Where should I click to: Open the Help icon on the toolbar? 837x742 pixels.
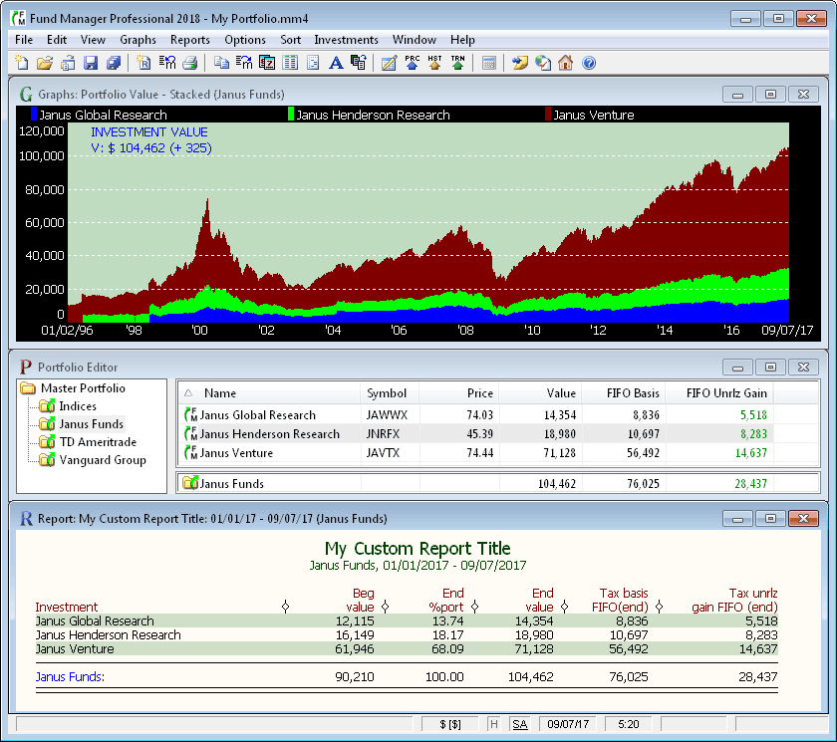(588, 63)
